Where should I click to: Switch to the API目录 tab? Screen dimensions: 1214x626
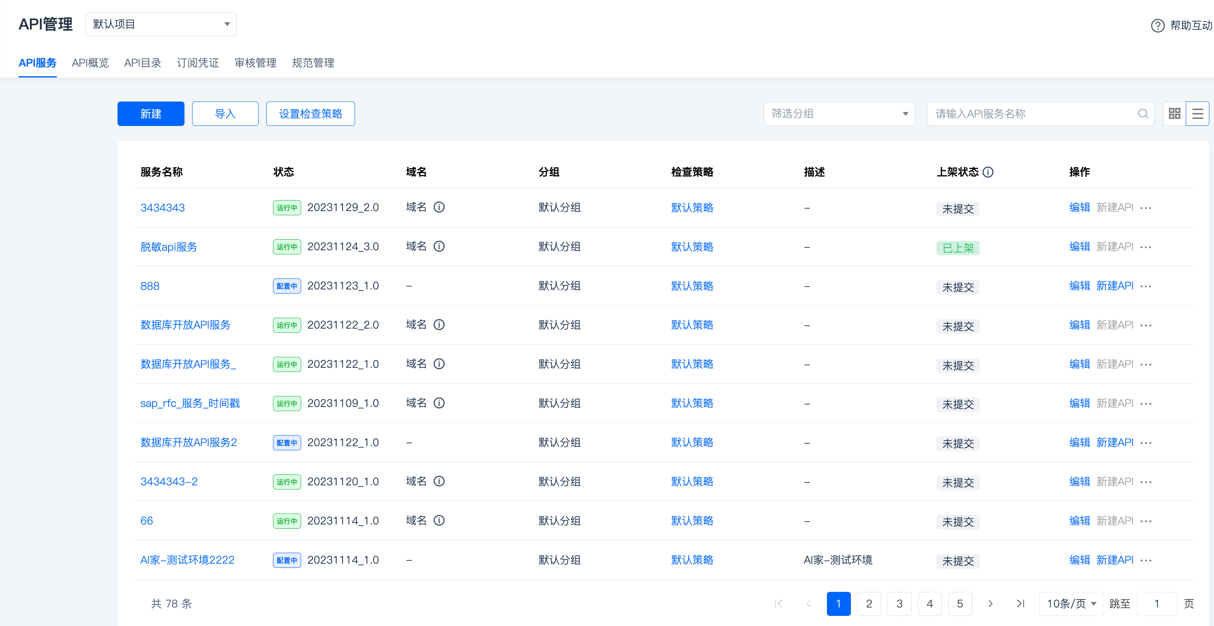tap(143, 63)
